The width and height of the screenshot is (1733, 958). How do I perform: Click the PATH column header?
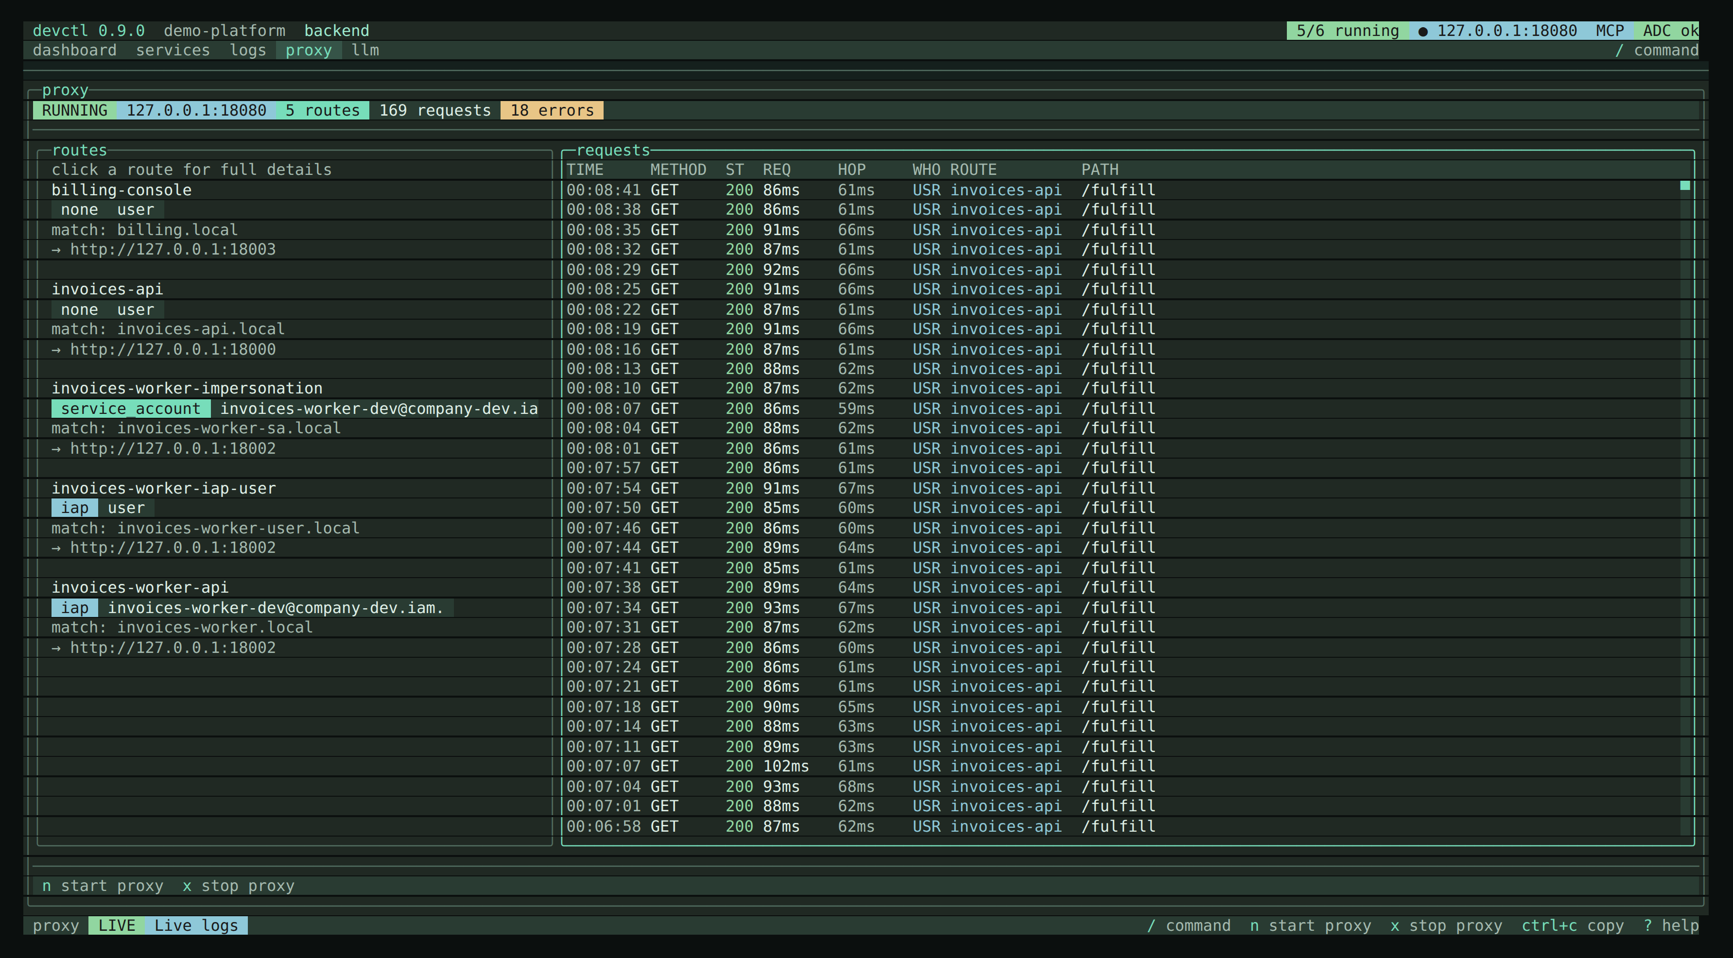1100,170
